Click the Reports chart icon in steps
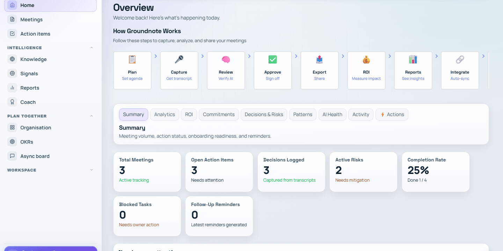Screen dimensions: 503x251 coord(413,60)
